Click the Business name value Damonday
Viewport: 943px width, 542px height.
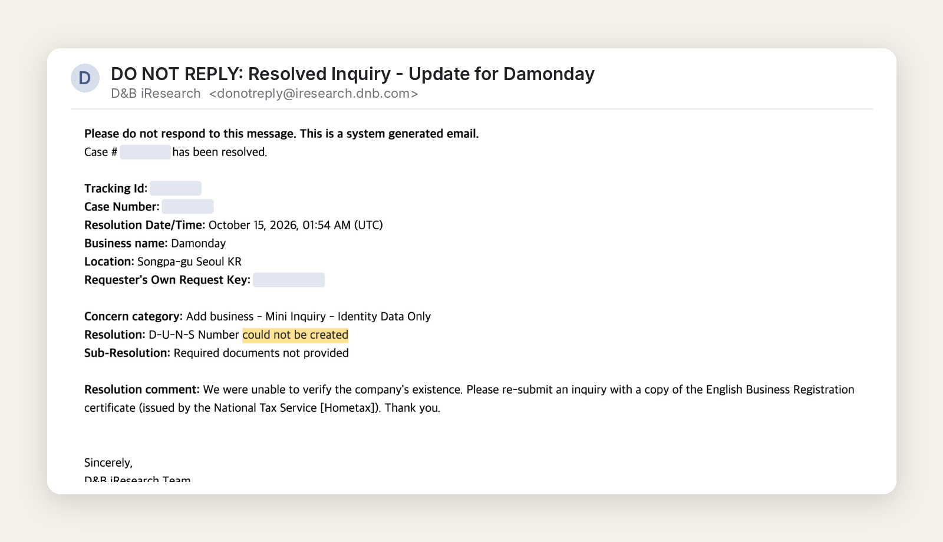(198, 243)
